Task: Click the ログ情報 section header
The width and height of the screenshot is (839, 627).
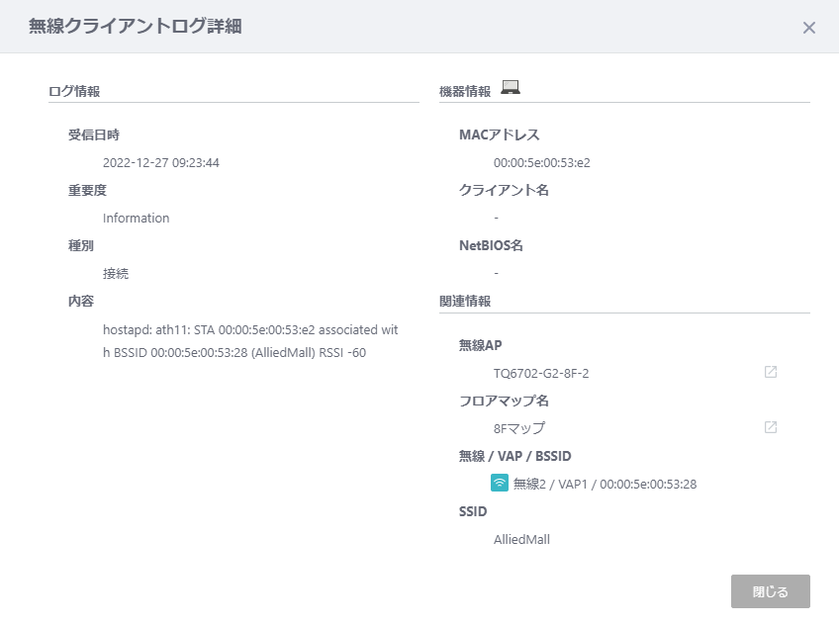Action: click(74, 91)
